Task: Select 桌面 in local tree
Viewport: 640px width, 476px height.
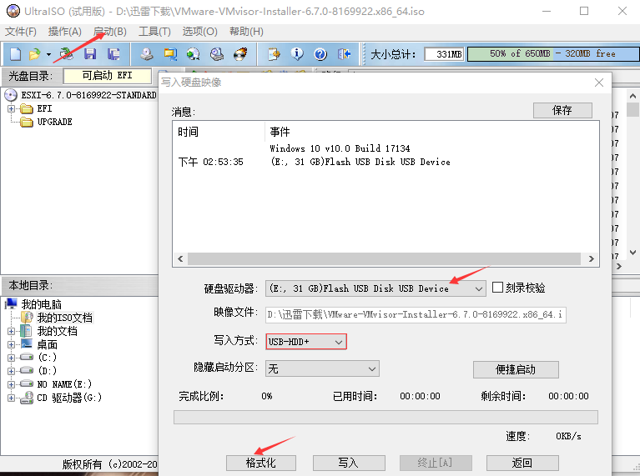Action: pyautogui.click(x=47, y=344)
